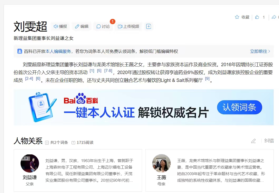Click the 认领词条 claim button
Viewport: 279px width, 193px height.
point(239,107)
